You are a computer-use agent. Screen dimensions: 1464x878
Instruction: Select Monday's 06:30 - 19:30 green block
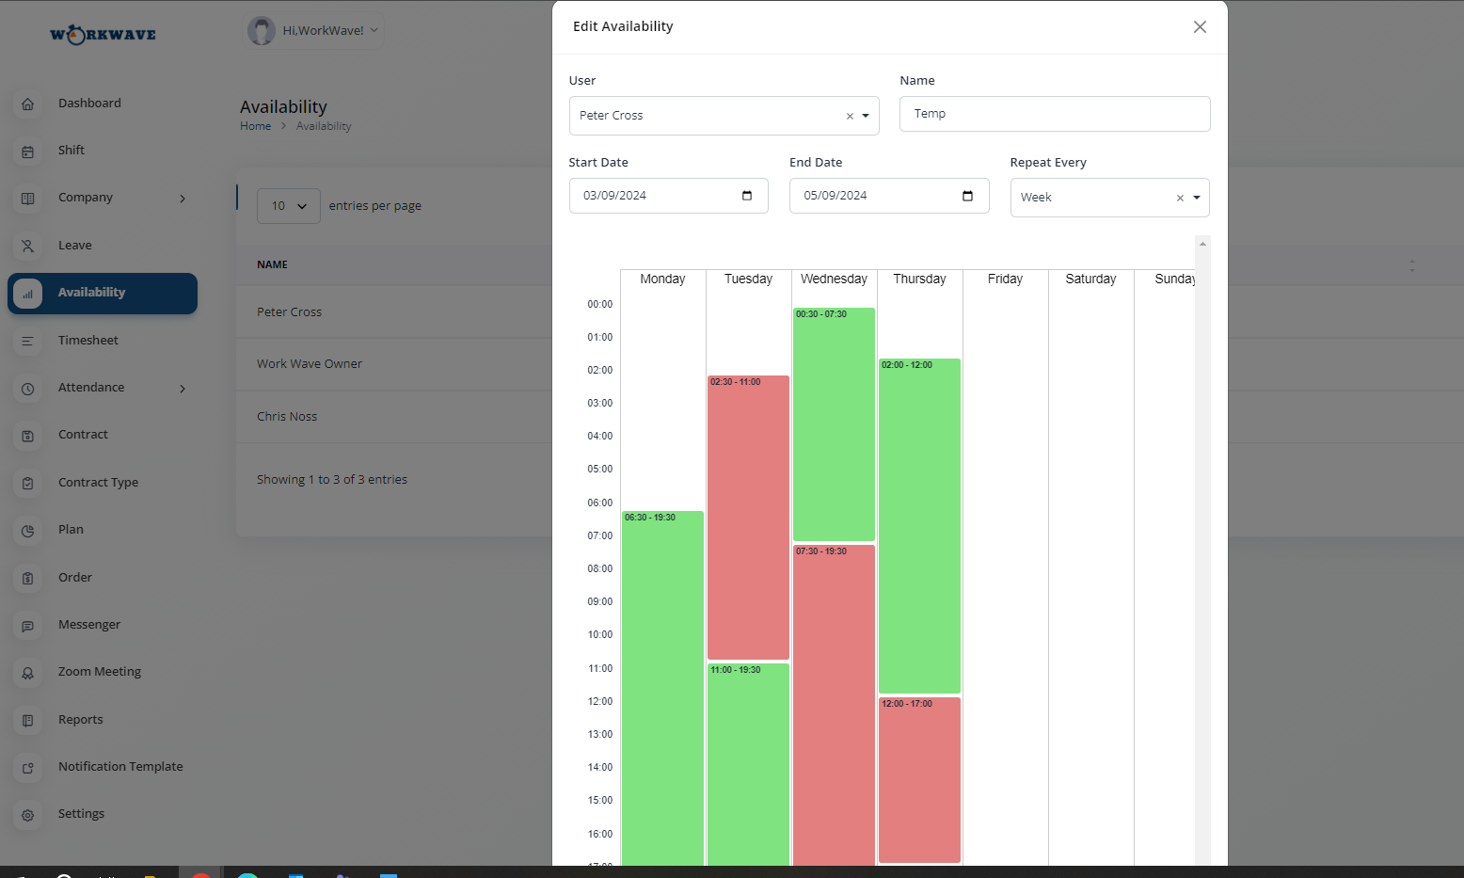pyautogui.click(x=663, y=688)
